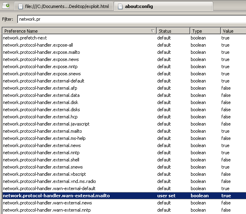Click false value of warn-external.news row
This screenshot has height=214, width=246.
click(x=226, y=203)
